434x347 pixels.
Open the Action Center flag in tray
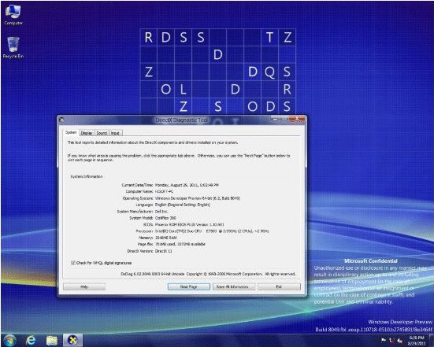384,340
